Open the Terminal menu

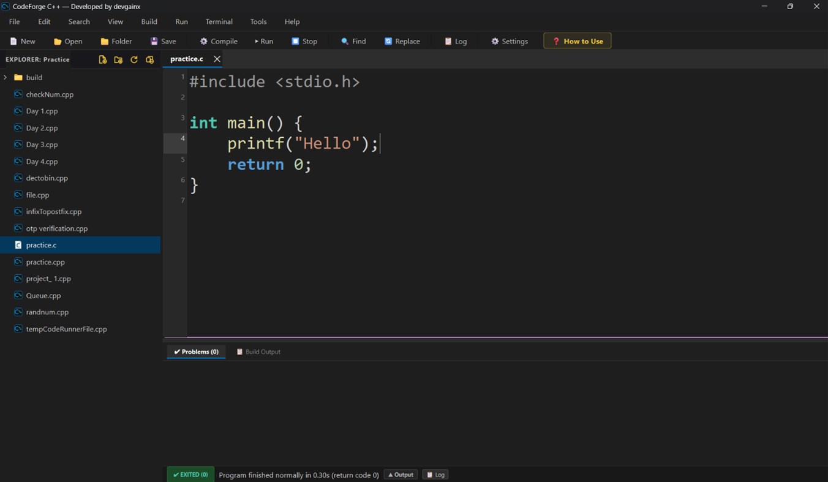[x=219, y=21]
